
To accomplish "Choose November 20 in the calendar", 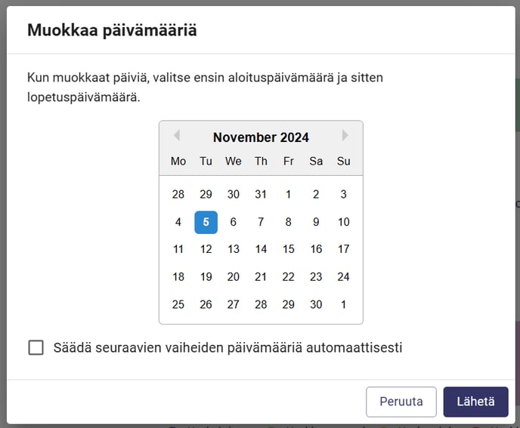I will click(234, 276).
